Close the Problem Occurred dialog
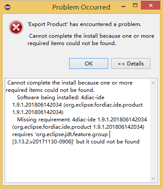Viewport: 163px width, 189px height. tap(150, 6)
